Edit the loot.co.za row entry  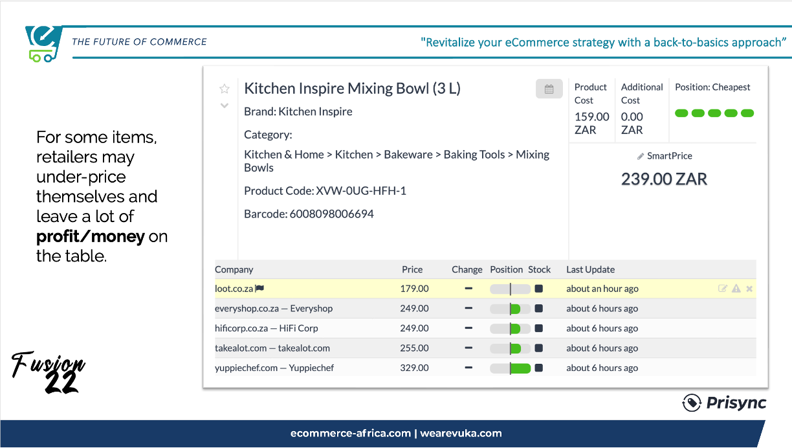723,289
